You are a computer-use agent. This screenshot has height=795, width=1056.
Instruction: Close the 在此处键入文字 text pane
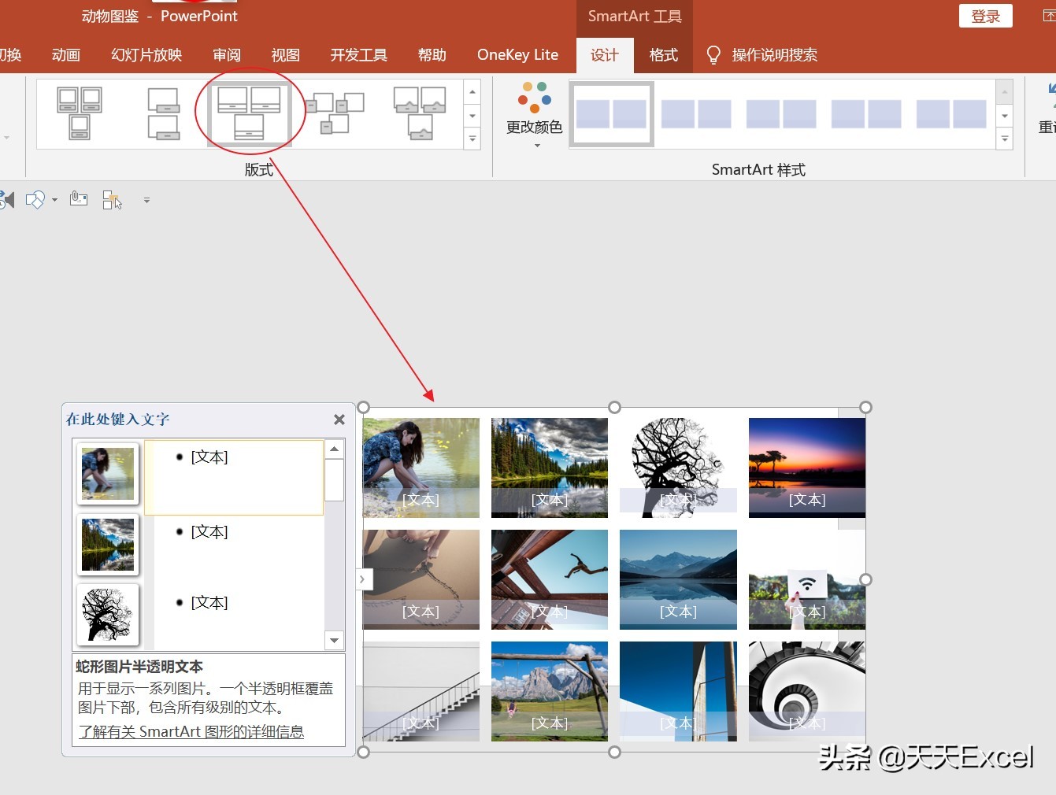click(339, 419)
